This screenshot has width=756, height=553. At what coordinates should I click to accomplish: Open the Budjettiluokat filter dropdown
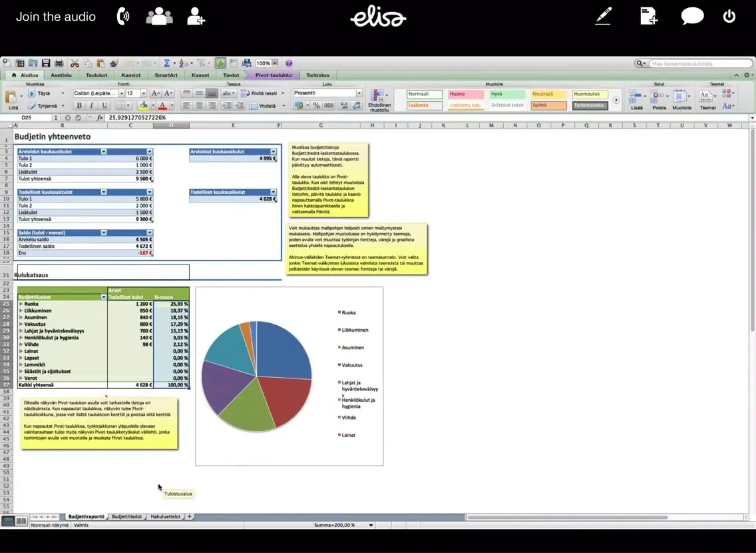tap(104, 297)
